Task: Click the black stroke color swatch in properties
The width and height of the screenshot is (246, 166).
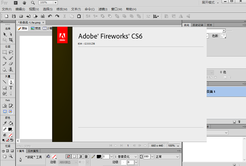Action: (x=99, y=157)
